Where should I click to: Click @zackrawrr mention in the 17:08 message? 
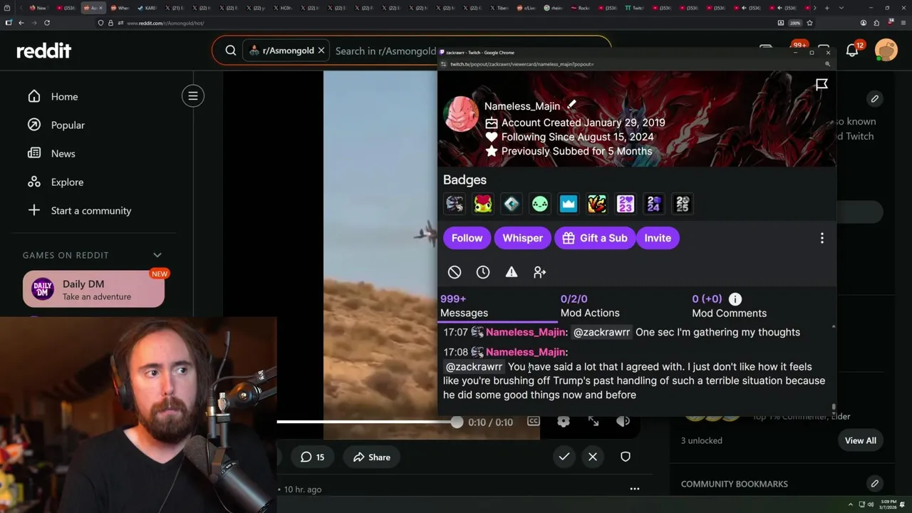point(474,366)
